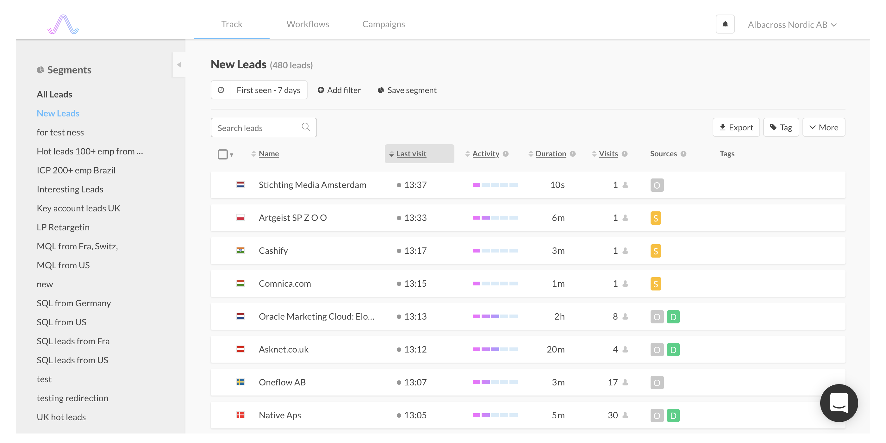Expand the More actions dropdown
Image resolution: width=886 pixels, height=443 pixels.
[823, 128]
